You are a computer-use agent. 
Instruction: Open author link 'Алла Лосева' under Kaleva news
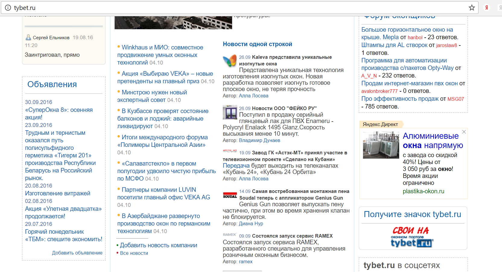click(254, 96)
